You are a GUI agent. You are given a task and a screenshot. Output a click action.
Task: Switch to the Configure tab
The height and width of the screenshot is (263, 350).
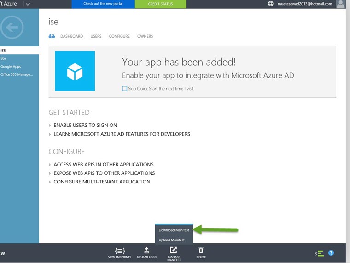[119, 36]
